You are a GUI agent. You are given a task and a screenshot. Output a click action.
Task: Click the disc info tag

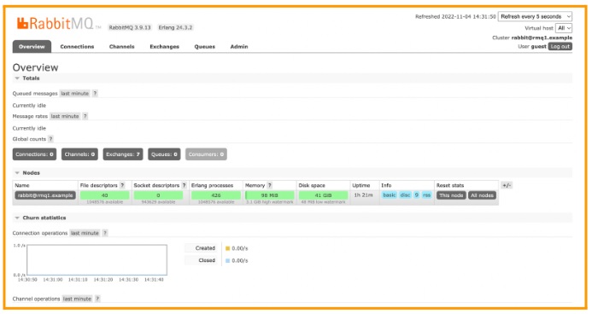pos(405,195)
